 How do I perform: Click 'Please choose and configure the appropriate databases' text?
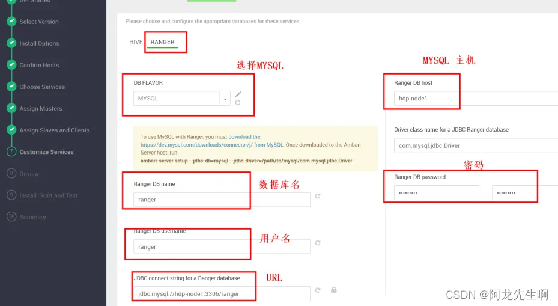tap(213, 22)
